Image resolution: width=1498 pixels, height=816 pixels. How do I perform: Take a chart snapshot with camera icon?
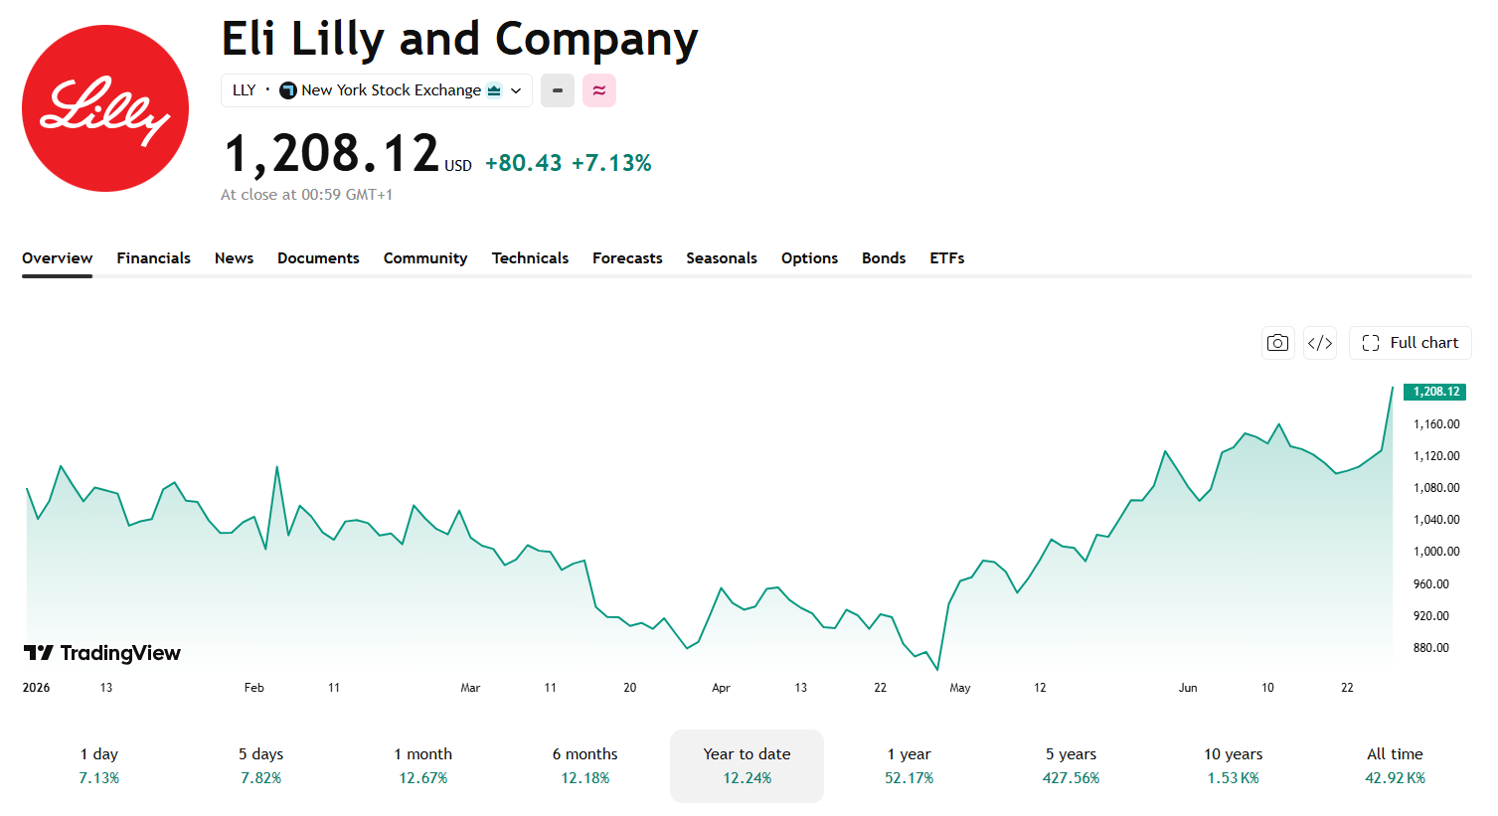click(x=1278, y=343)
